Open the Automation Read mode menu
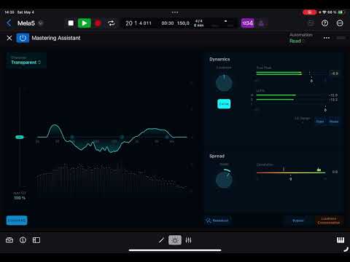The height and width of the screenshot is (262, 350). (296, 41)
